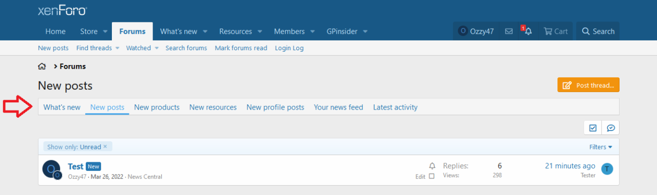Open the Cart
Screen dimensions: 657x195
556,31
